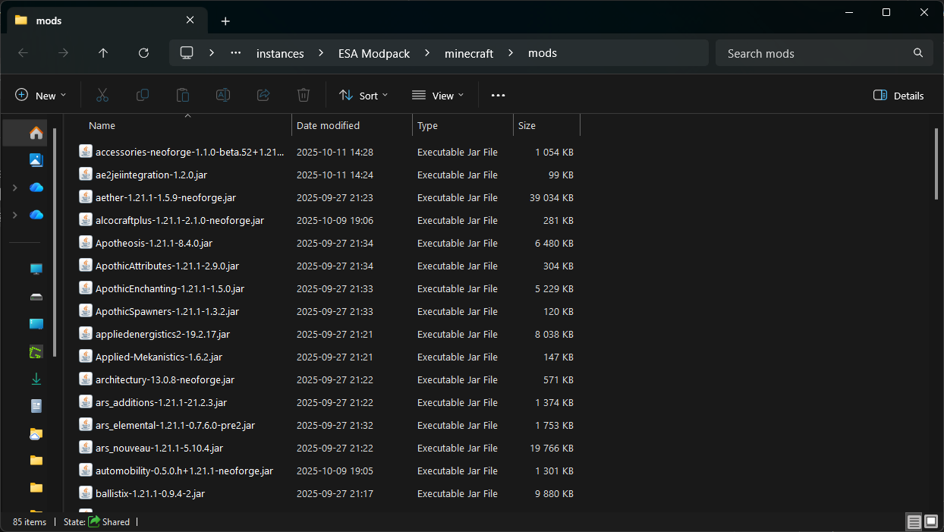
Task: Click the Delete trash icon
Action: 304,95
